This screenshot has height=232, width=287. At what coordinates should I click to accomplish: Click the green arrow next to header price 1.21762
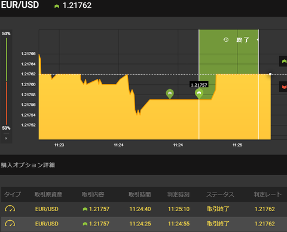tap(57, 6)
